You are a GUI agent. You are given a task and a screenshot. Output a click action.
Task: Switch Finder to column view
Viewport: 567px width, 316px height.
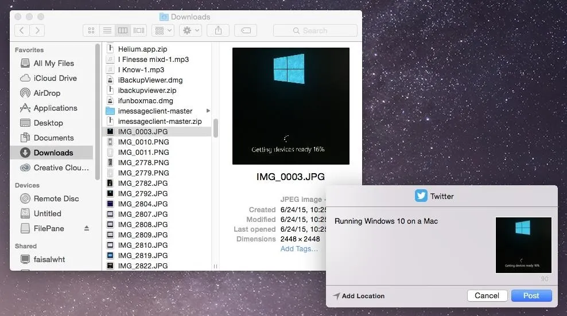[123, 30]
